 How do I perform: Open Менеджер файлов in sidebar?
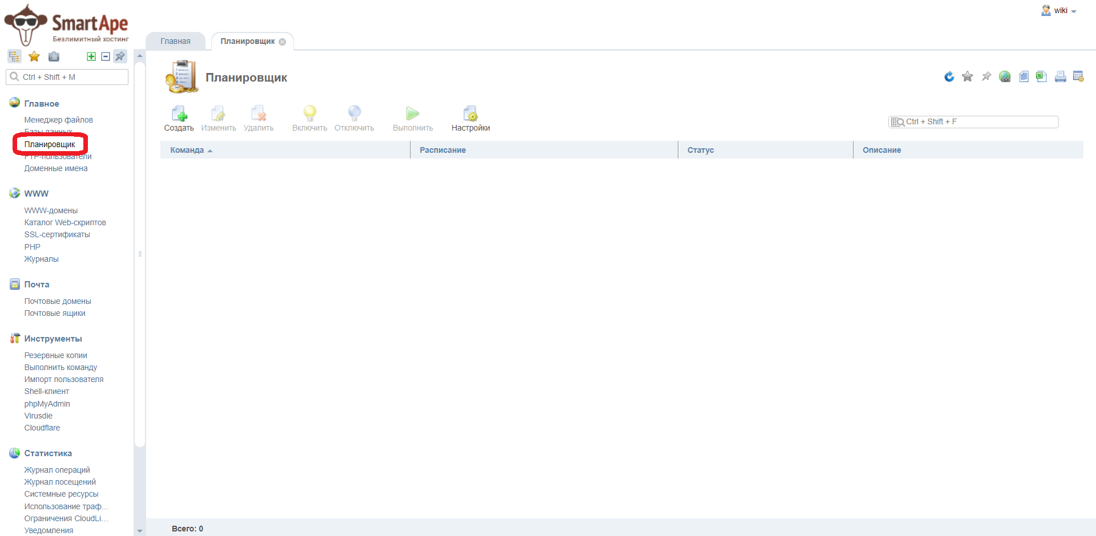(x=58, y=120)
